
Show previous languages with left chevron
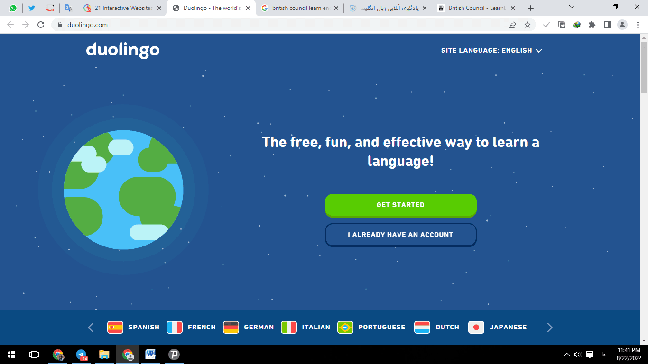pyautogui.click(x=91, y=327)
